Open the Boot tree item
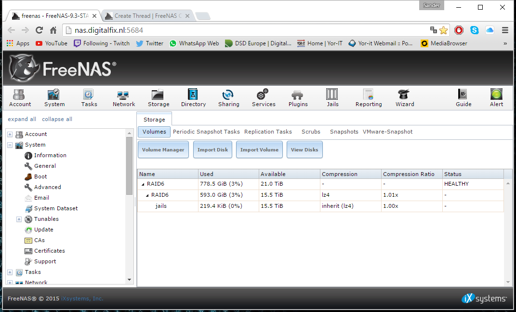The image size is (516, 312). (x=40, y=176)
